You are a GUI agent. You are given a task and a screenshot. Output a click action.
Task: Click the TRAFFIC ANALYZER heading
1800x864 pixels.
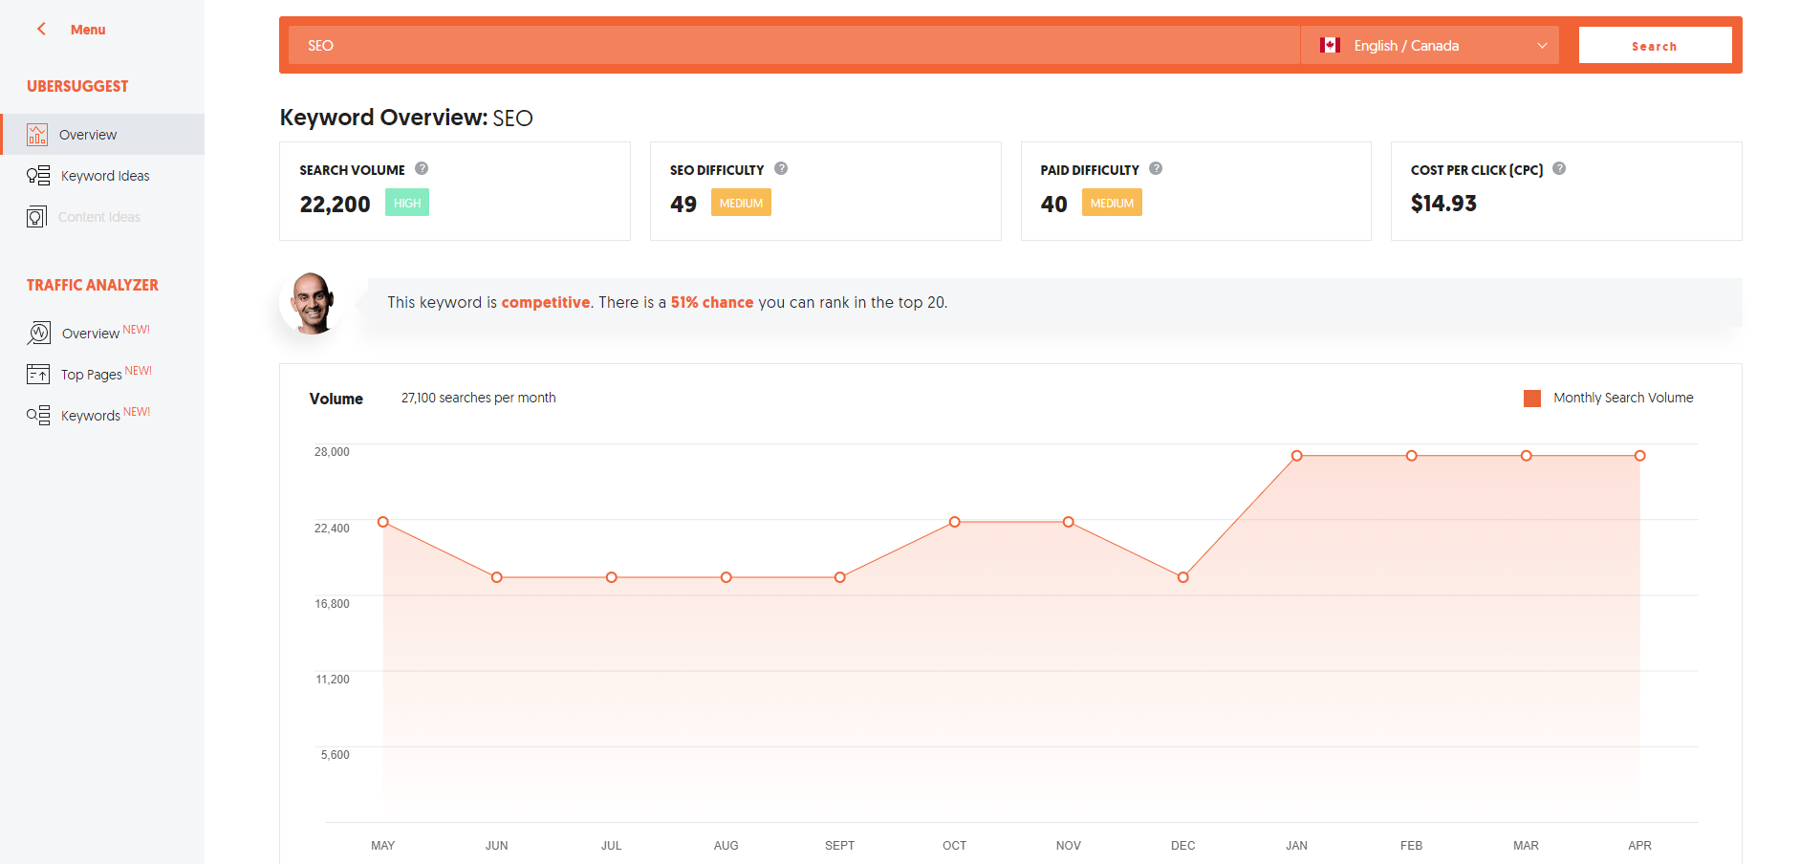(93, 285)
